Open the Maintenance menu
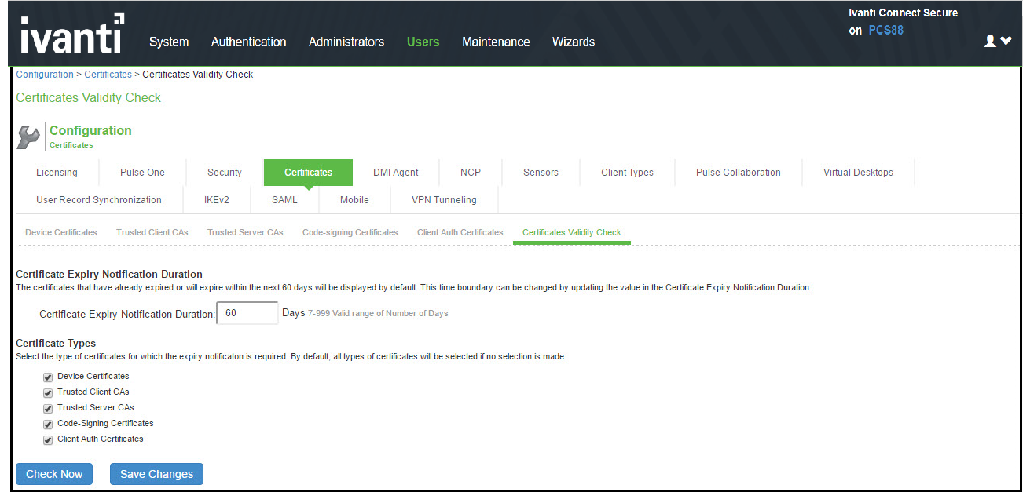Image resolution: width=1023 pixels, height=492 pixels. tap(496, 42)
